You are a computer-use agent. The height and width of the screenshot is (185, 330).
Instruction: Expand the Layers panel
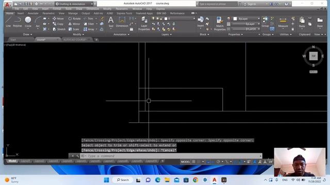click(x=167, y=34)
